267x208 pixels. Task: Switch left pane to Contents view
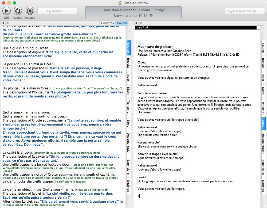[x=108, y=23]
